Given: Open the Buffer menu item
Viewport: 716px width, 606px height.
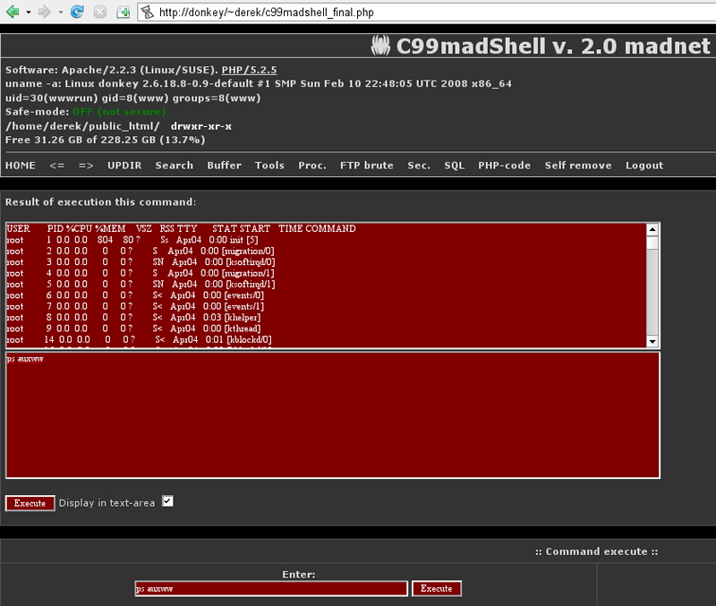Looking at the screenshot, I should pyautogui.click(x=224, y=166).
